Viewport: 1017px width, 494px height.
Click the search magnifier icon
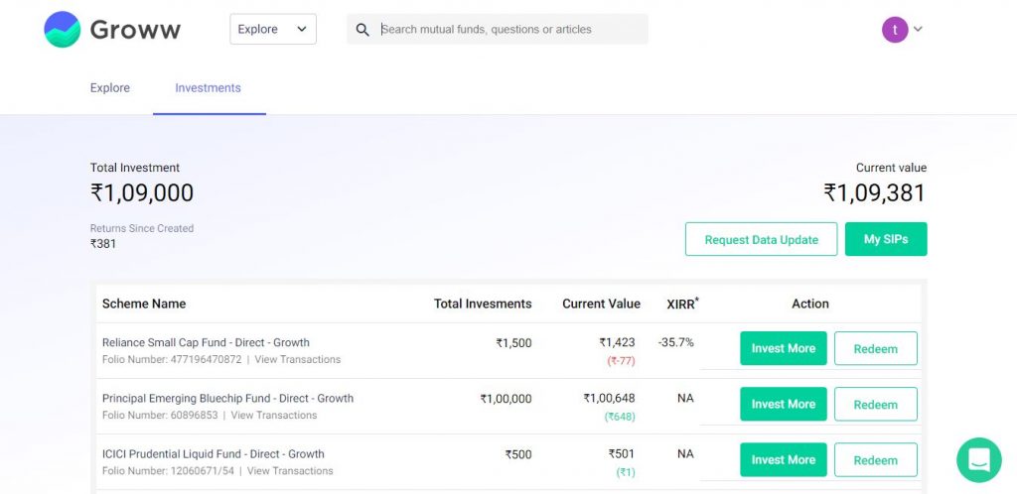click(363, 30)
